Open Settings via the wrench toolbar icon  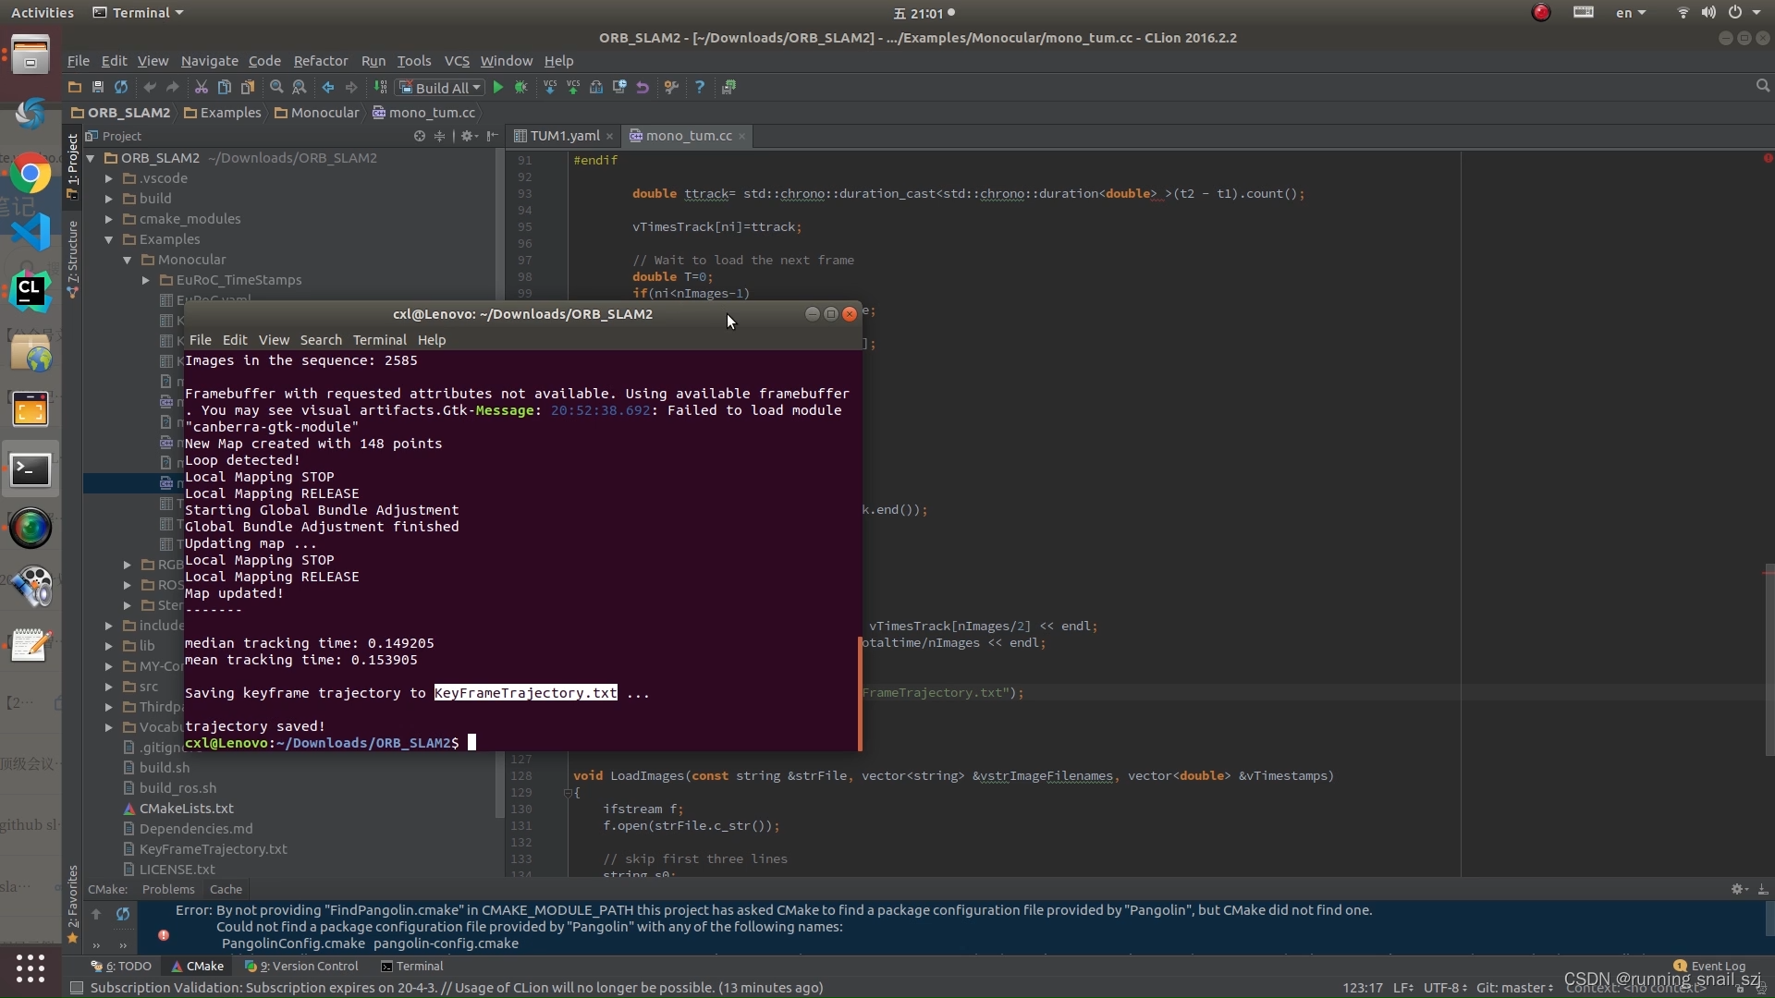point(672,87)
